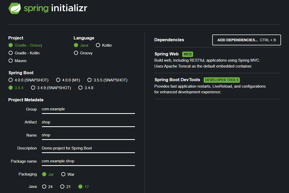Click the Spring Initializr logo
Viewport: 289px width, 193px height.
tap(48, 8)
